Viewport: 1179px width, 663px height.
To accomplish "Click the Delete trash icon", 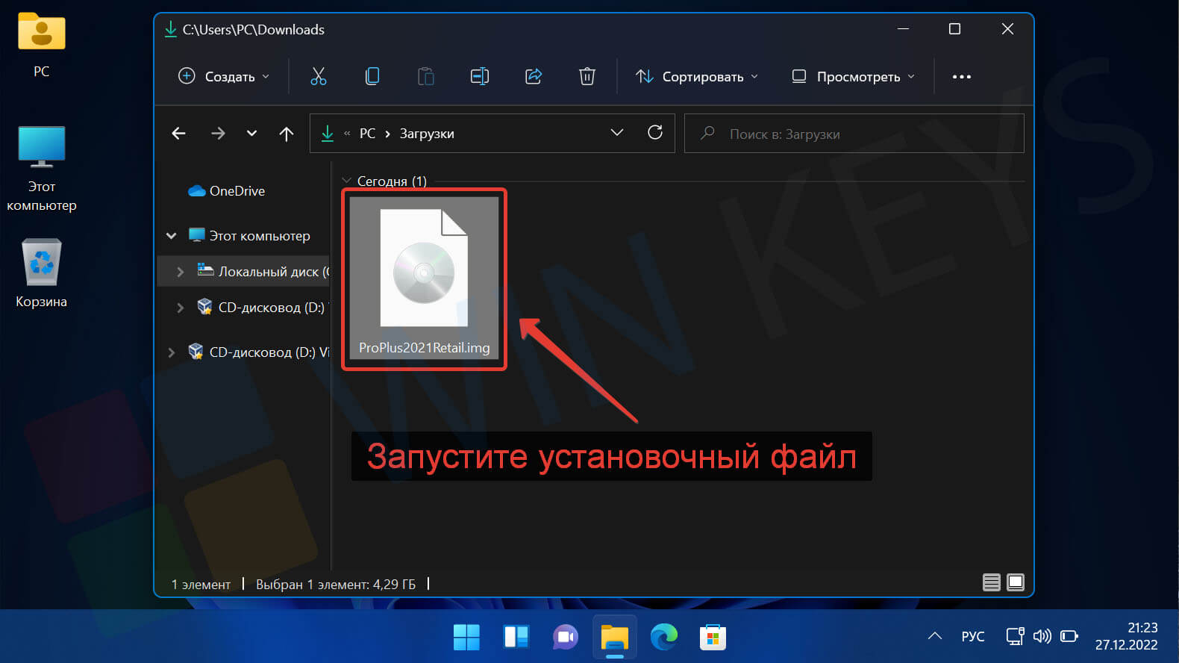I will 587,76.
